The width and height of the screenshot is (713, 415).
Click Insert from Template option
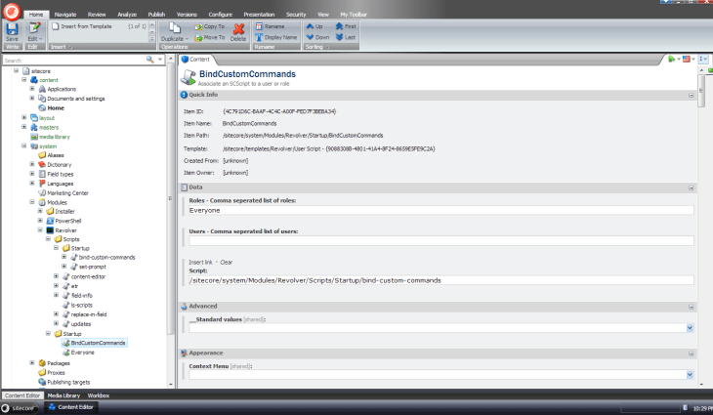click(82, 26)
